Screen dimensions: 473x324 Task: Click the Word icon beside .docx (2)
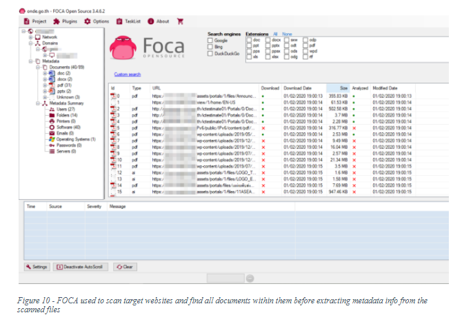52,79
